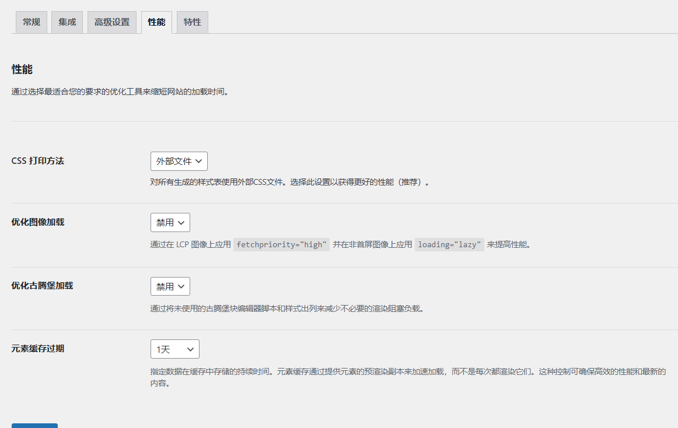Click the blue save button at page bottom

[x=34, y=426]
